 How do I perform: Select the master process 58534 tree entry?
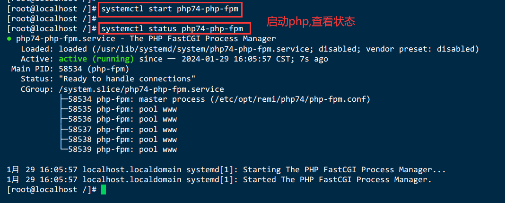click(x=215, y=99)
